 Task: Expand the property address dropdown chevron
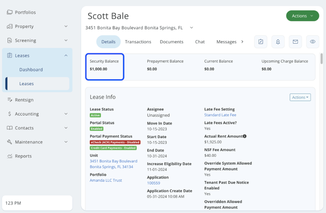point(191,28)
